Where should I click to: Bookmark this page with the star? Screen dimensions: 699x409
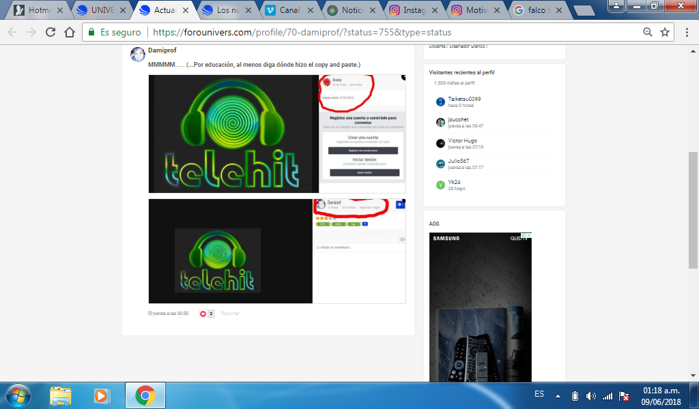coord(665,32)
